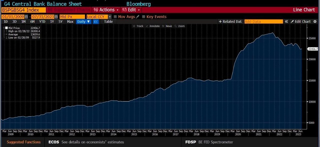Enable the Mov Avgs checkbox
Image resolution: width=320 pixels, height=147 pixels.
[115, 17]
